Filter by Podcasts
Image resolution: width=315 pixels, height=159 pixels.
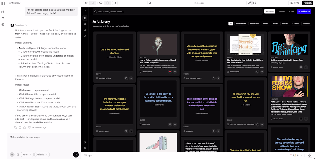pyautogui.click(x=285, y=23)
